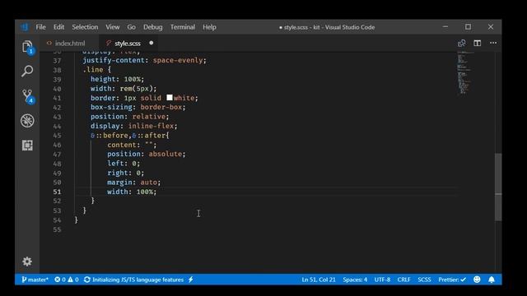
Task: Open More Actions ellipsis menu
Action: point(493,43)
